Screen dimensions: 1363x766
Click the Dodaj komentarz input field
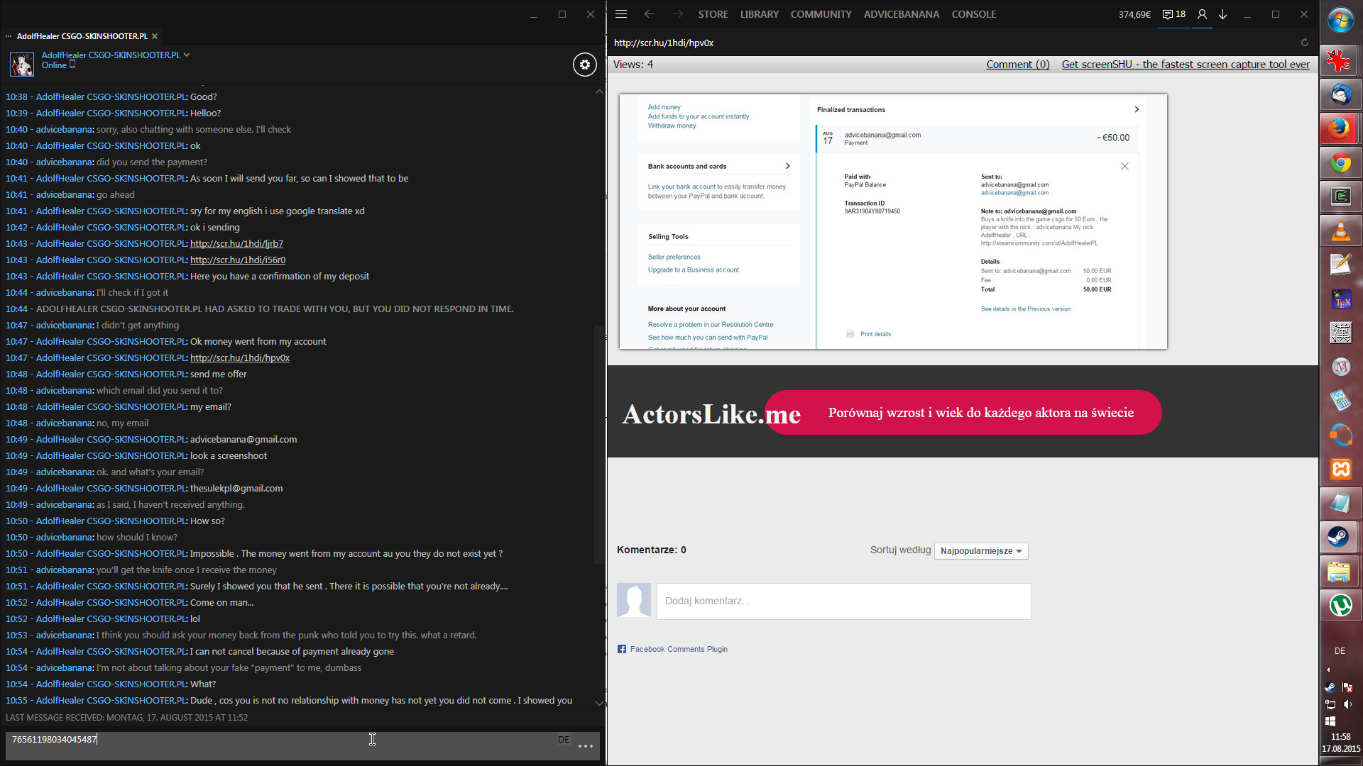click(x=843, y=601)
